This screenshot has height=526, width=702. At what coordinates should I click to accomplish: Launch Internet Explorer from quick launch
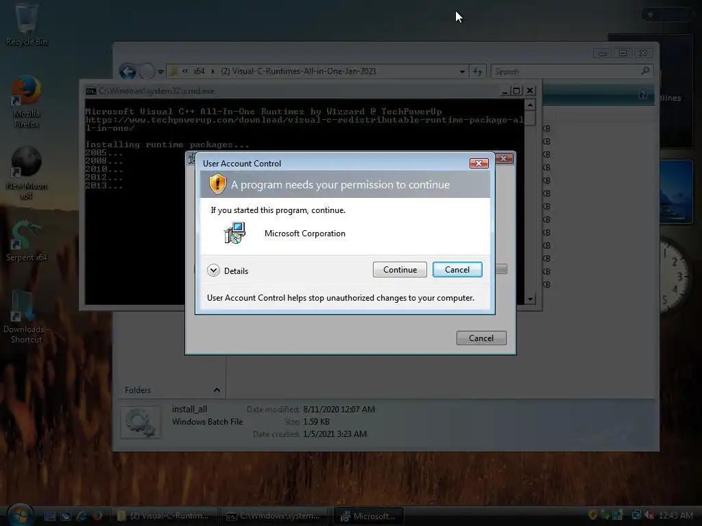(x=82, y=516)
